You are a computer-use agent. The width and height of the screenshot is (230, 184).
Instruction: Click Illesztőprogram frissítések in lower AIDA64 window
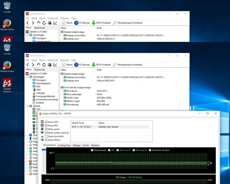(128, 65)
